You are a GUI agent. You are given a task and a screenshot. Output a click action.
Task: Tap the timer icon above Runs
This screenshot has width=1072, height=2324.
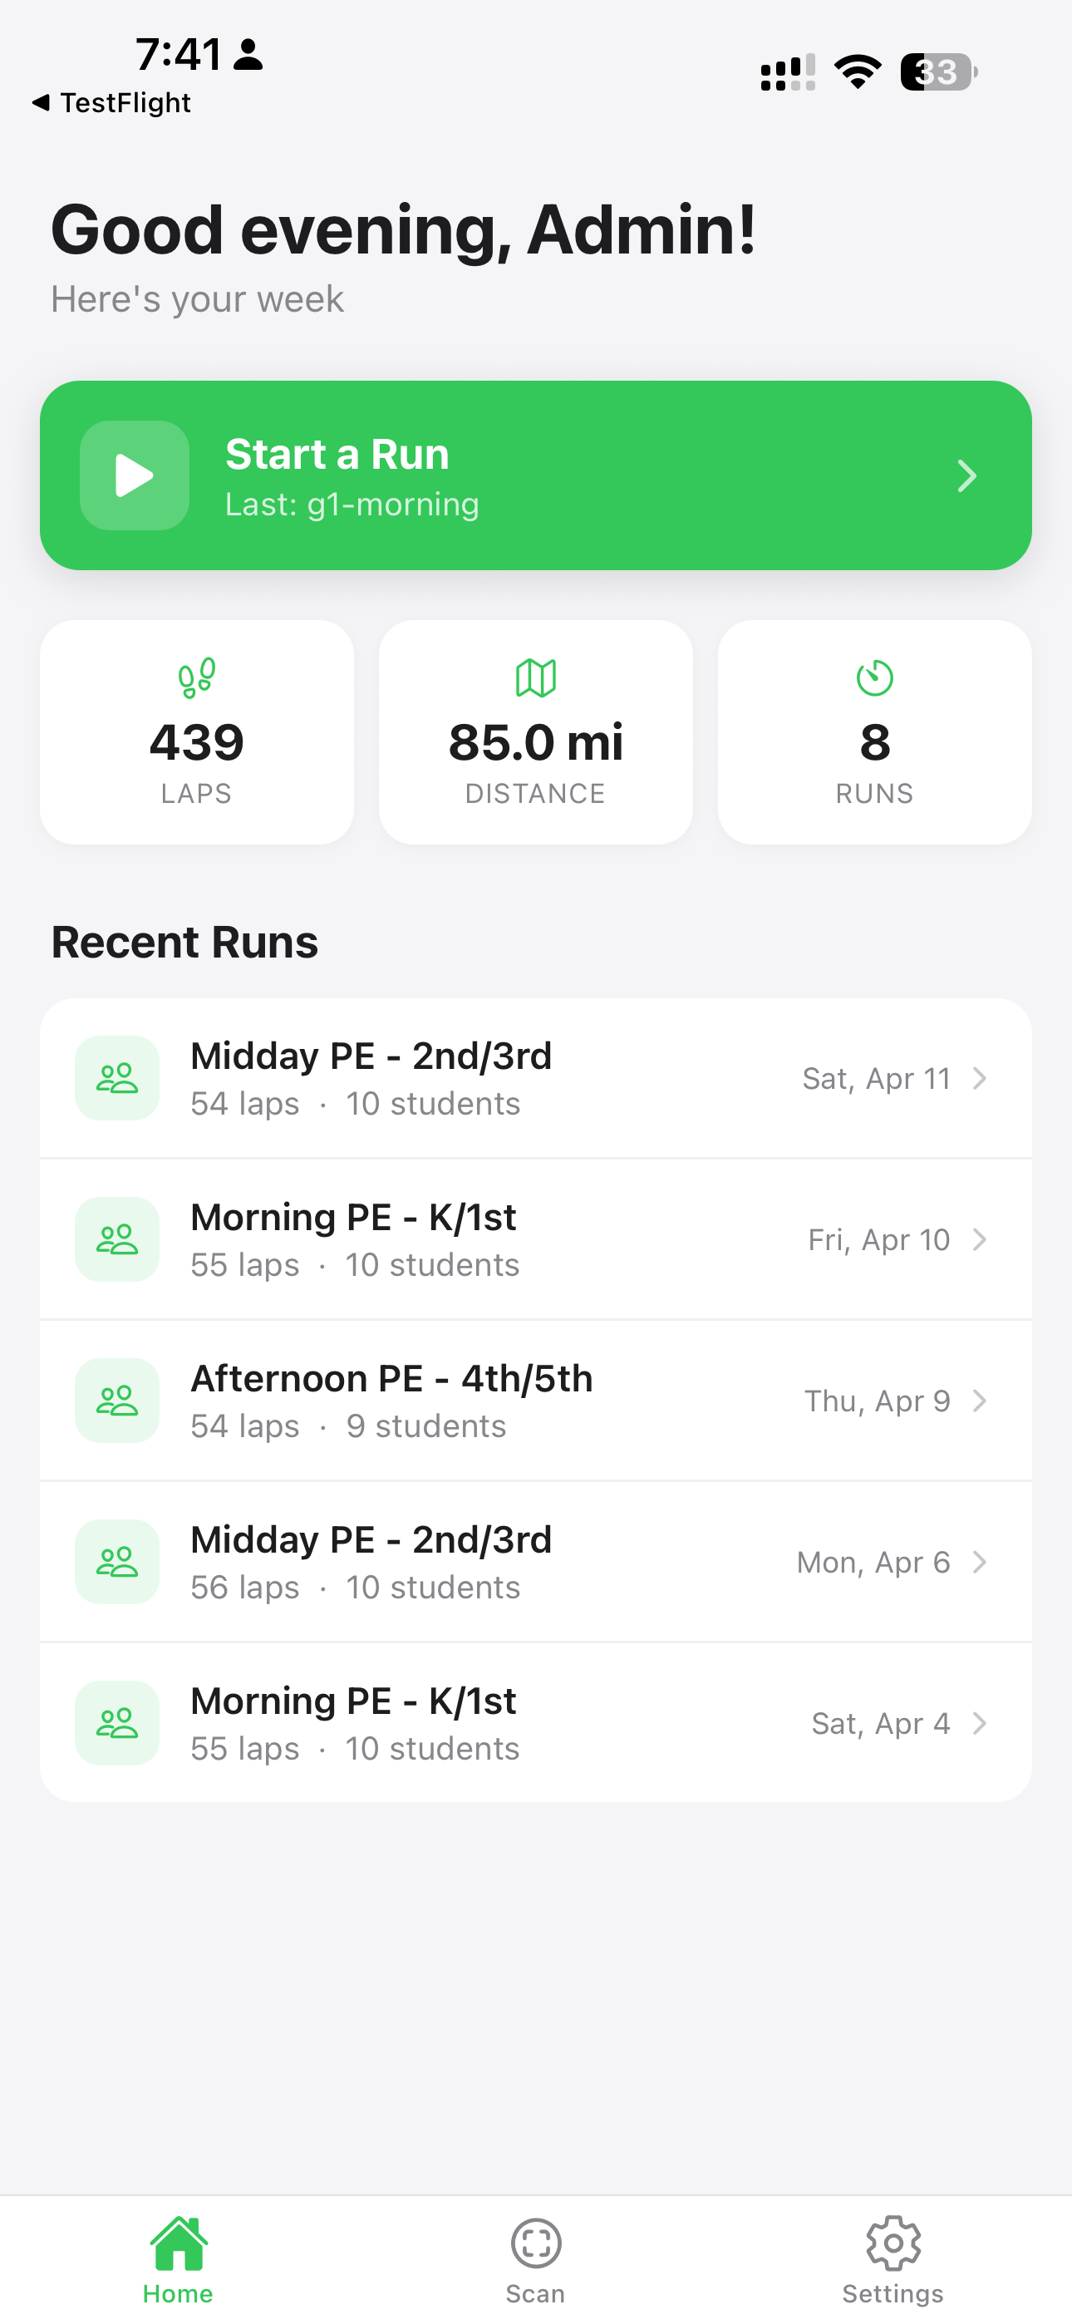coord(873,677)
